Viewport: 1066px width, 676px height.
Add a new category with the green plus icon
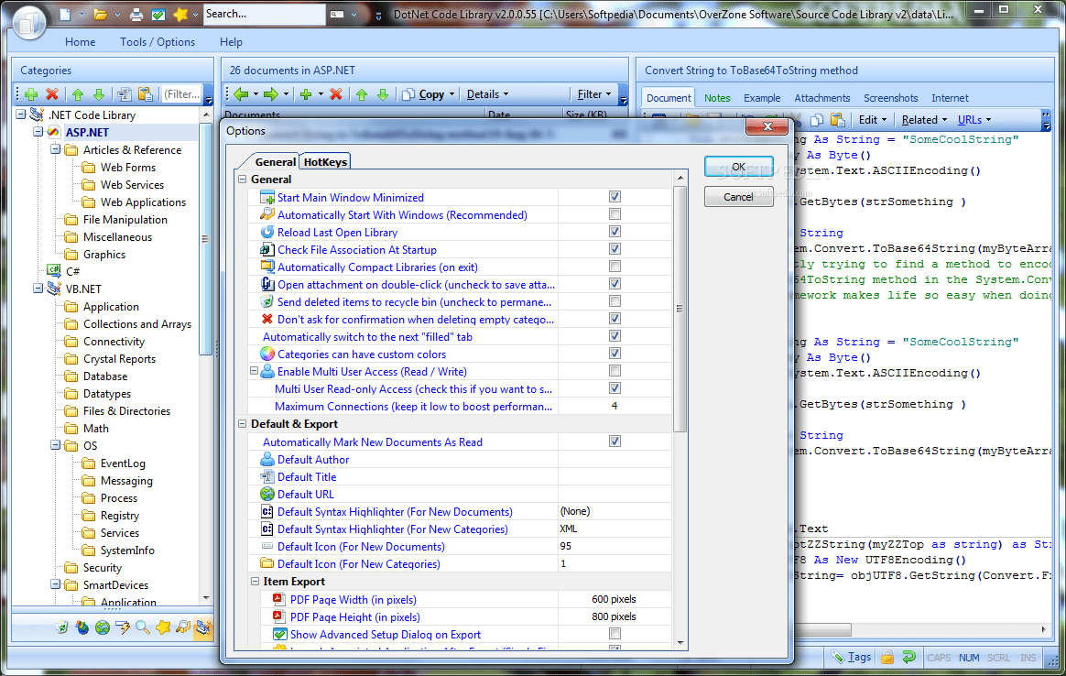pyautogui.click(x=30, y=93)
